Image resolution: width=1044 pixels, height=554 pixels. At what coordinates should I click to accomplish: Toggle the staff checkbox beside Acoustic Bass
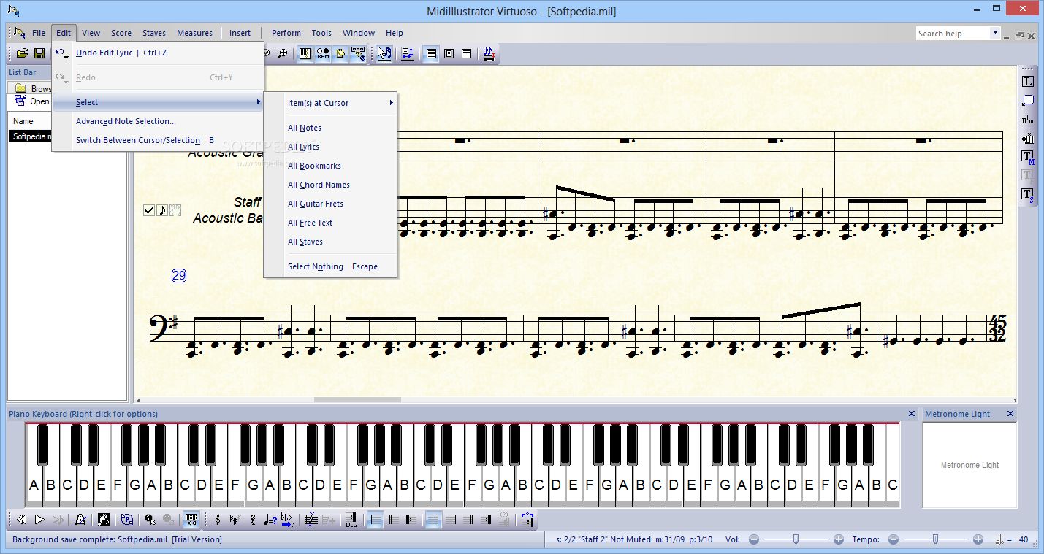149,210
